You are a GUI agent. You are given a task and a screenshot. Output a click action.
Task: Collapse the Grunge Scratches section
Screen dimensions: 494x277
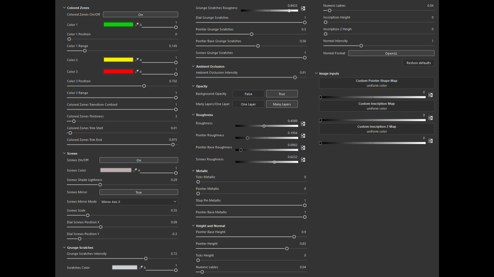64,247
